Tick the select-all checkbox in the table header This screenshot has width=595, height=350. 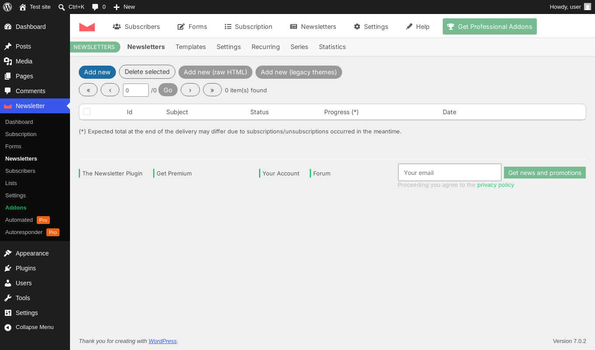point(87,112)
